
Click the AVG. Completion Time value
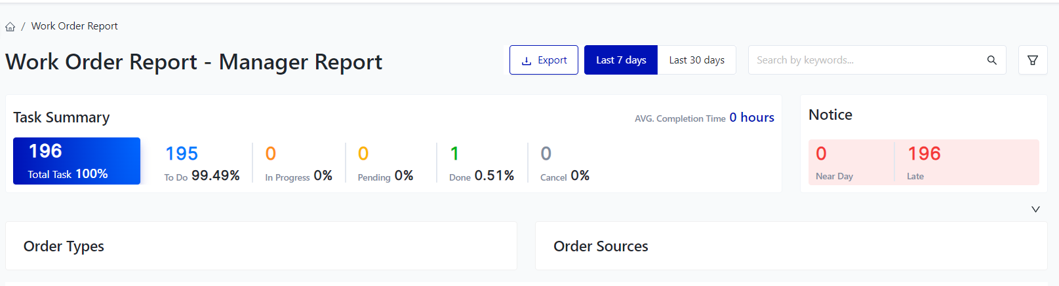coord(751,118)
